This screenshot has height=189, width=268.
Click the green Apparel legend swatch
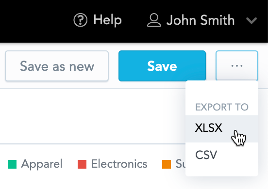12,164
